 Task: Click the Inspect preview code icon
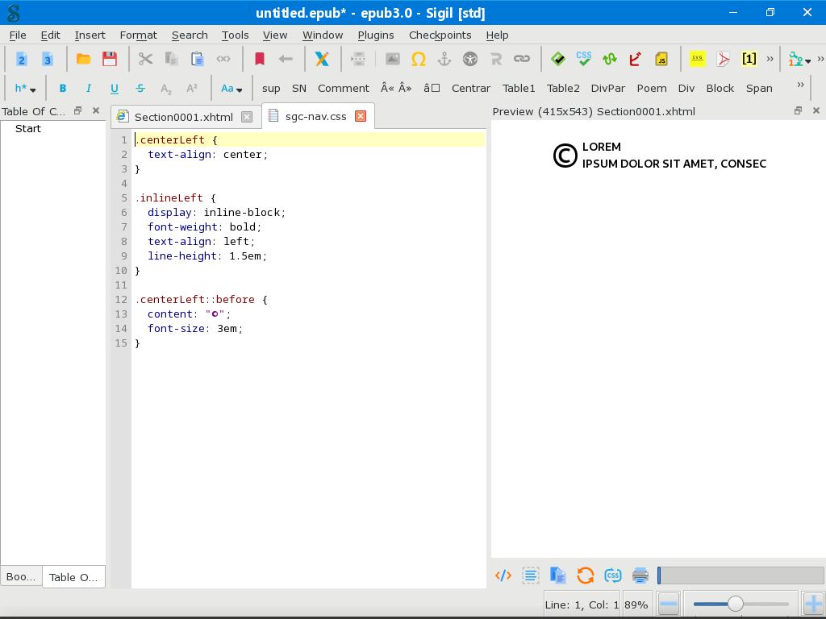[503, 575]
